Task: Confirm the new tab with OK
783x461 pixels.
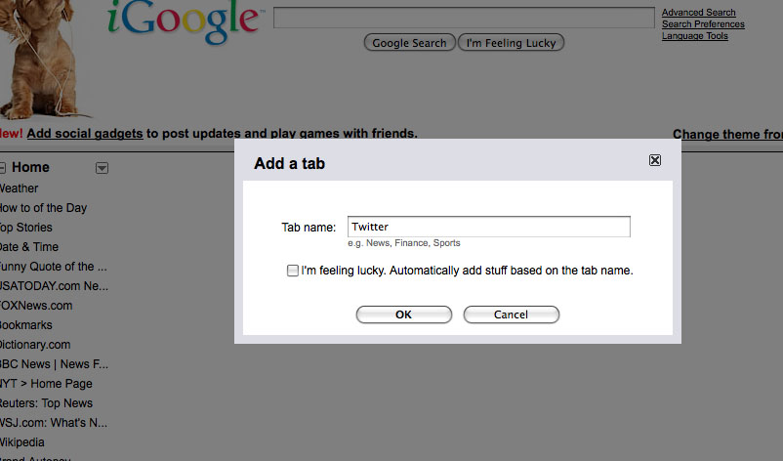Action: pos(403,314)
